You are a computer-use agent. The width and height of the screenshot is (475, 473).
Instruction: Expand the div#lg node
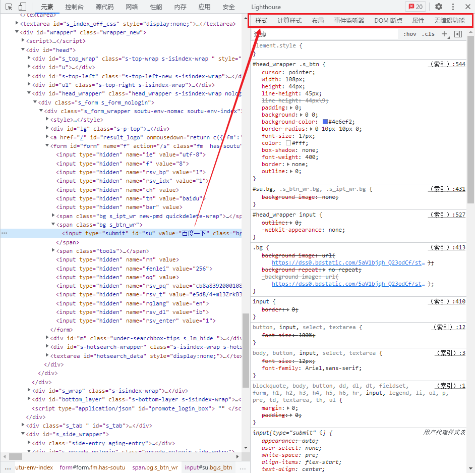47,128
